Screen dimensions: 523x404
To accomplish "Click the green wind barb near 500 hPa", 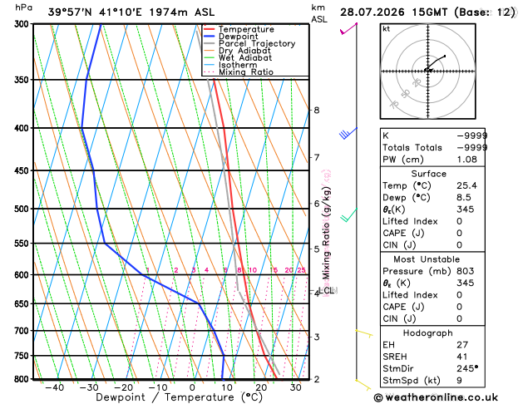I will tap(349, 215).
